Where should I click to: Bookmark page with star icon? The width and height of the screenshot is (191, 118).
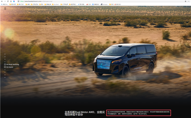[185, 1]
